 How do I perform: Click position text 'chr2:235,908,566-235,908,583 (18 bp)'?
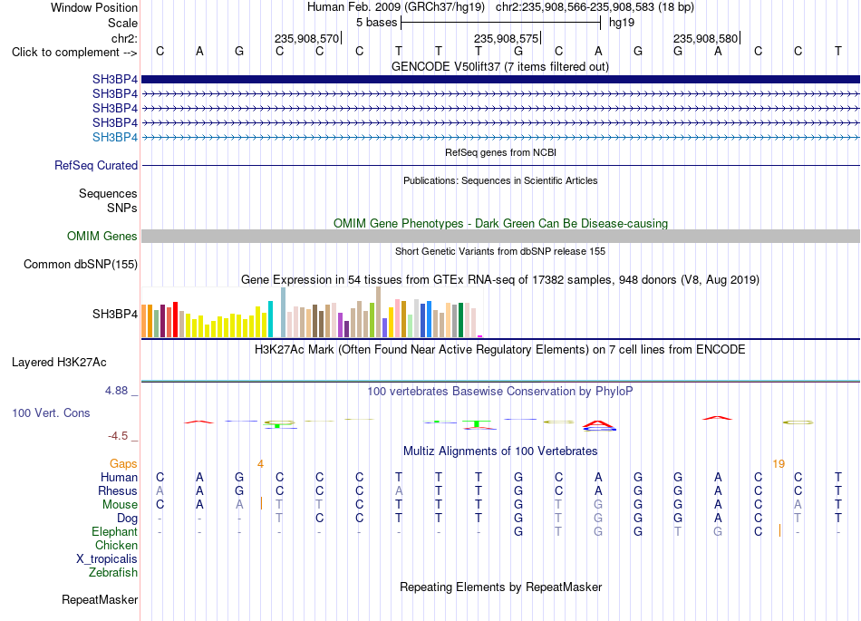tap(595, 7)
